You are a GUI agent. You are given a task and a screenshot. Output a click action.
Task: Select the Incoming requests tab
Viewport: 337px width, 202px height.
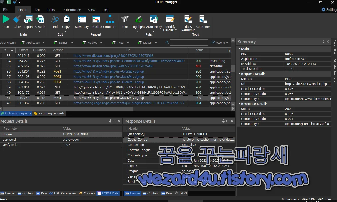(49, 113)
